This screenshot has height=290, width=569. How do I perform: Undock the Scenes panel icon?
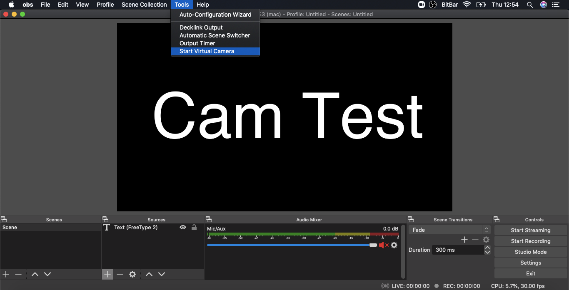click(3, 219)
